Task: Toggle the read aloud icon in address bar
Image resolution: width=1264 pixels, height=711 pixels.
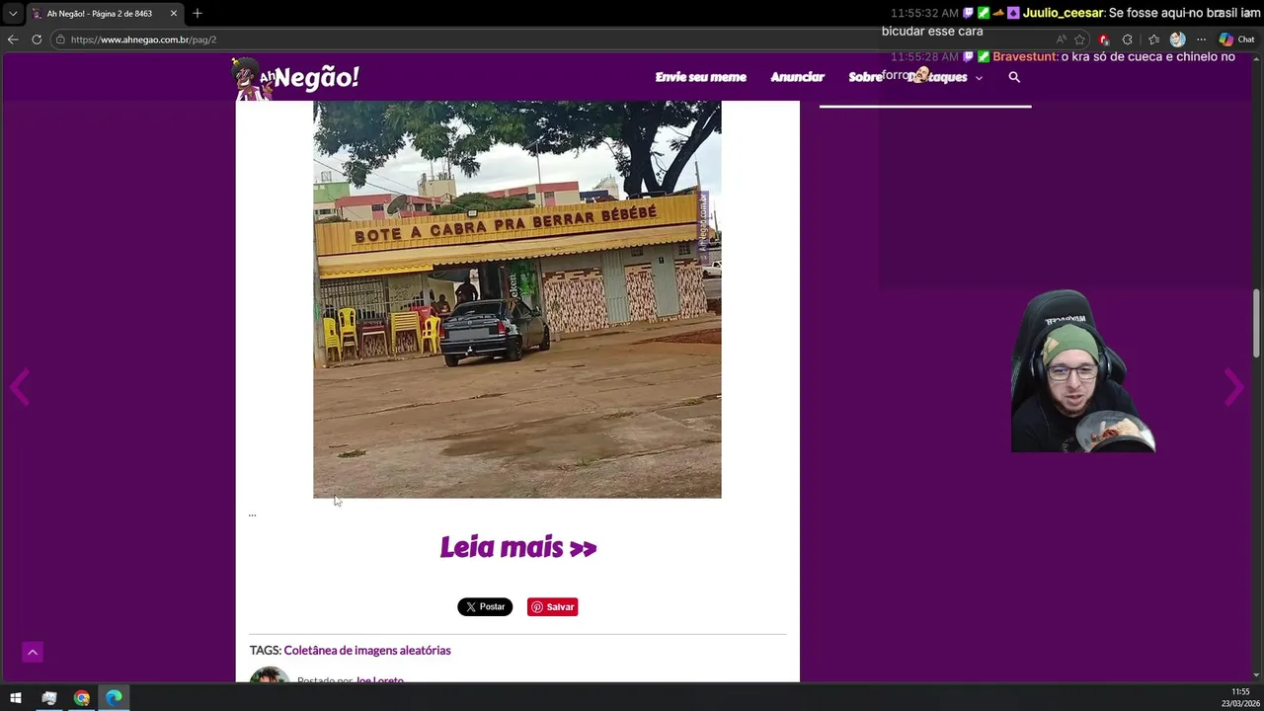Action: (x=1061, y=39)
